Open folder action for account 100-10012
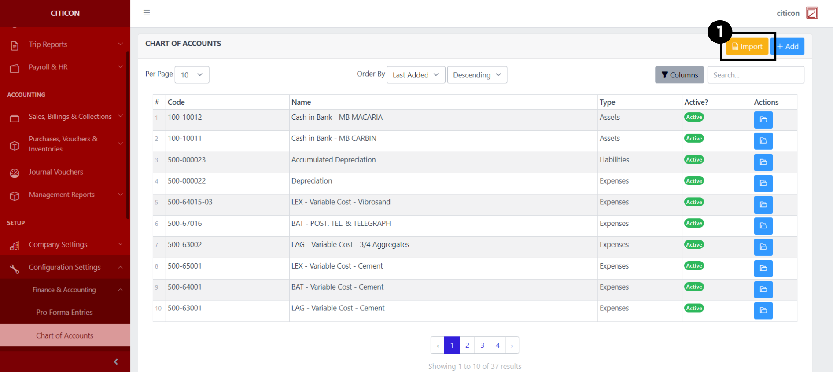This screenshot has width=833, height=372. pyautogui.click(x=763, y=120)
